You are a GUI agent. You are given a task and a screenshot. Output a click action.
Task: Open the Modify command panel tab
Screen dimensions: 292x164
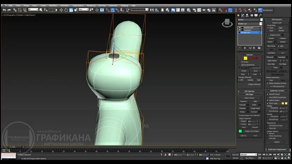[x=243, y=15]
